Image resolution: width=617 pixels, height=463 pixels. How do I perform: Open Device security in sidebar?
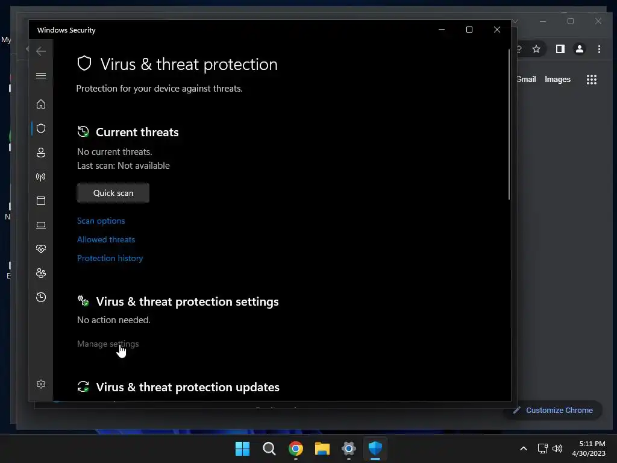point(41,225)
